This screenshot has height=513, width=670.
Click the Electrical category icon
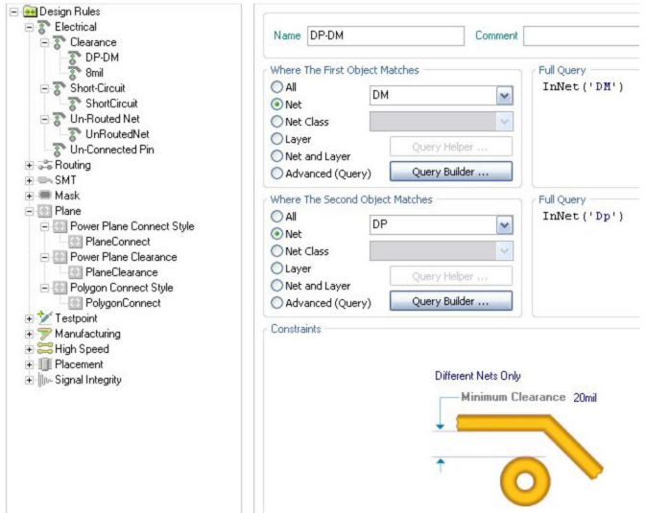pyautogui.click(x=44, y=27)
